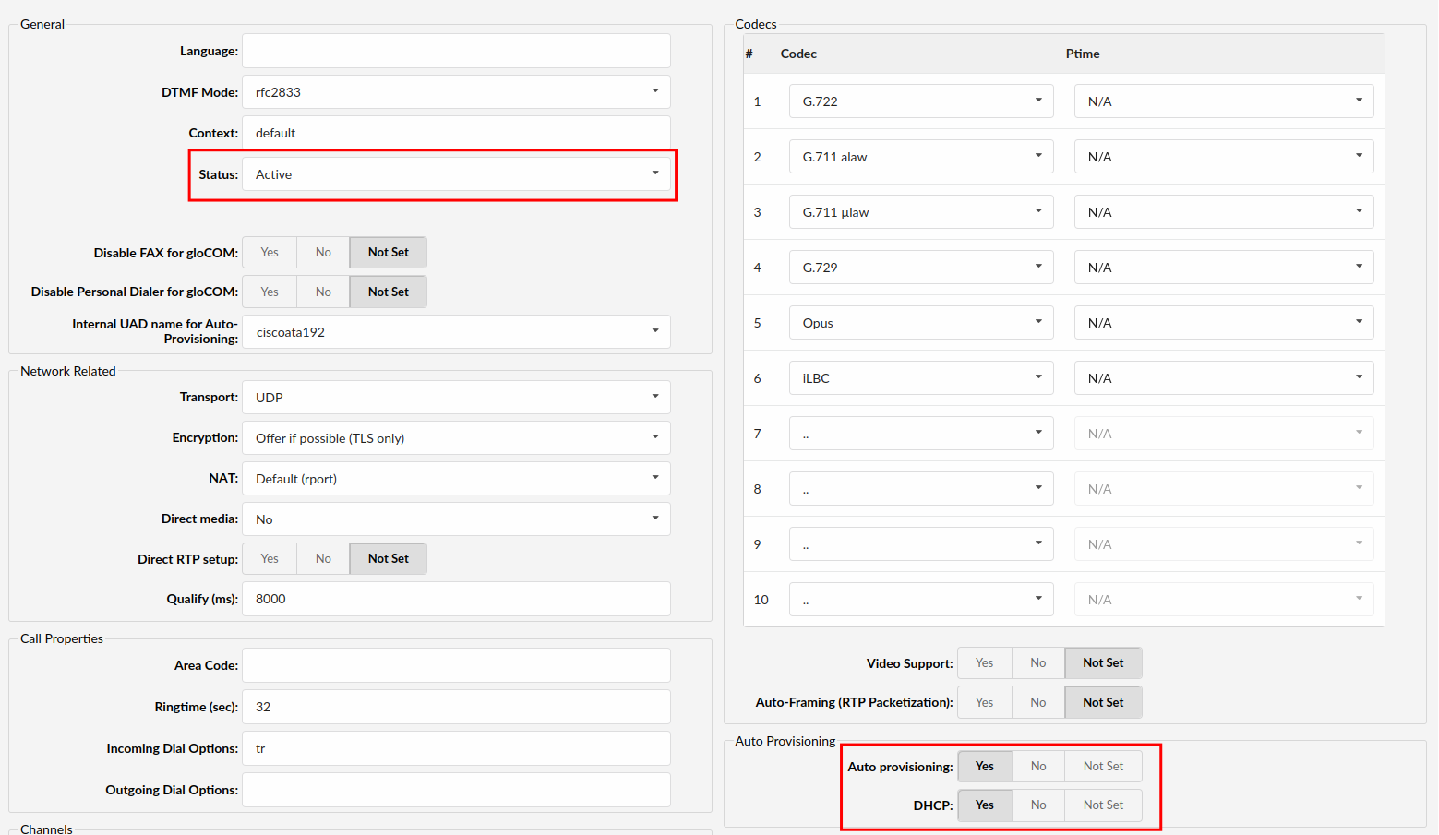1439x835 pixels.
Task: Select Not Set for Auto-Framing
Action: point(1104,702)
